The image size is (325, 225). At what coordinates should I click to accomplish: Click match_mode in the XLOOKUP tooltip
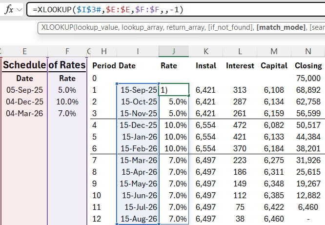tap(281, 27)
